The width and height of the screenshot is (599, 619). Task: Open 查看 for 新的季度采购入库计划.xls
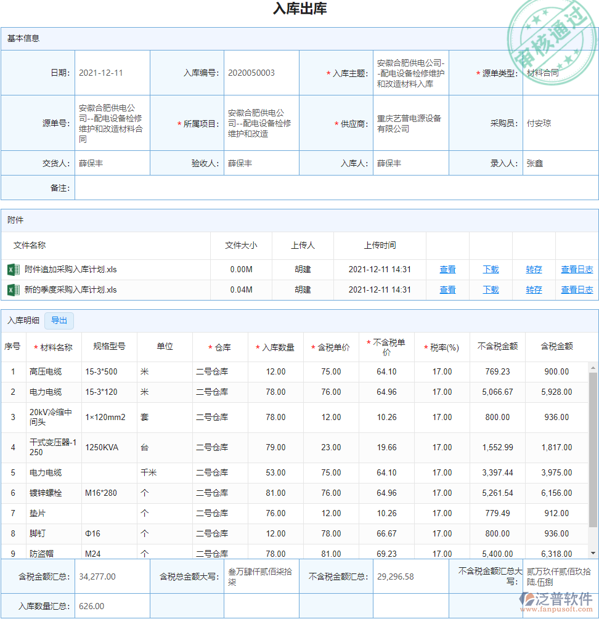447,289
